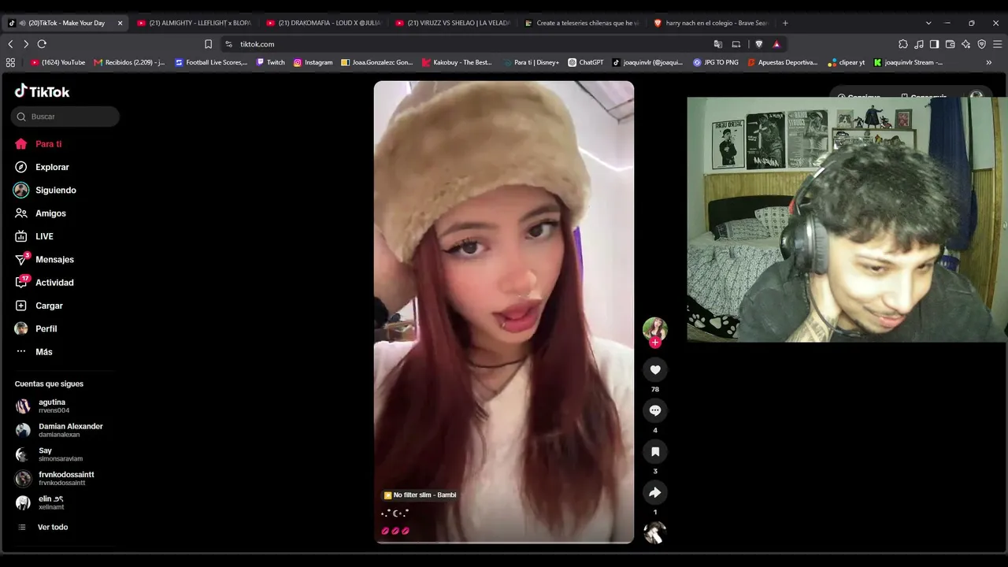
Task: Open a new browser tab
Action: click(x=785, y=23)
